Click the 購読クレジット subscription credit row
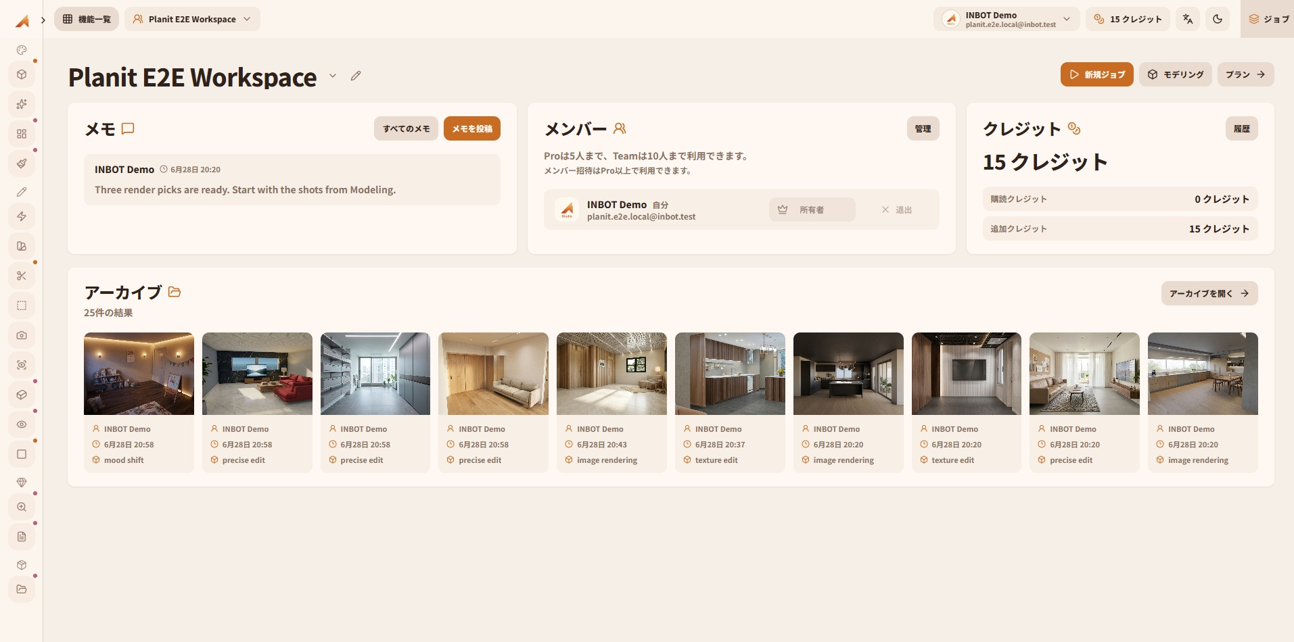Screen dimensions: 1294x642 tap(1120, 199)
